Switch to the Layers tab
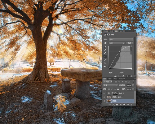This screenshot has height=124, width=155. point(105,79)
